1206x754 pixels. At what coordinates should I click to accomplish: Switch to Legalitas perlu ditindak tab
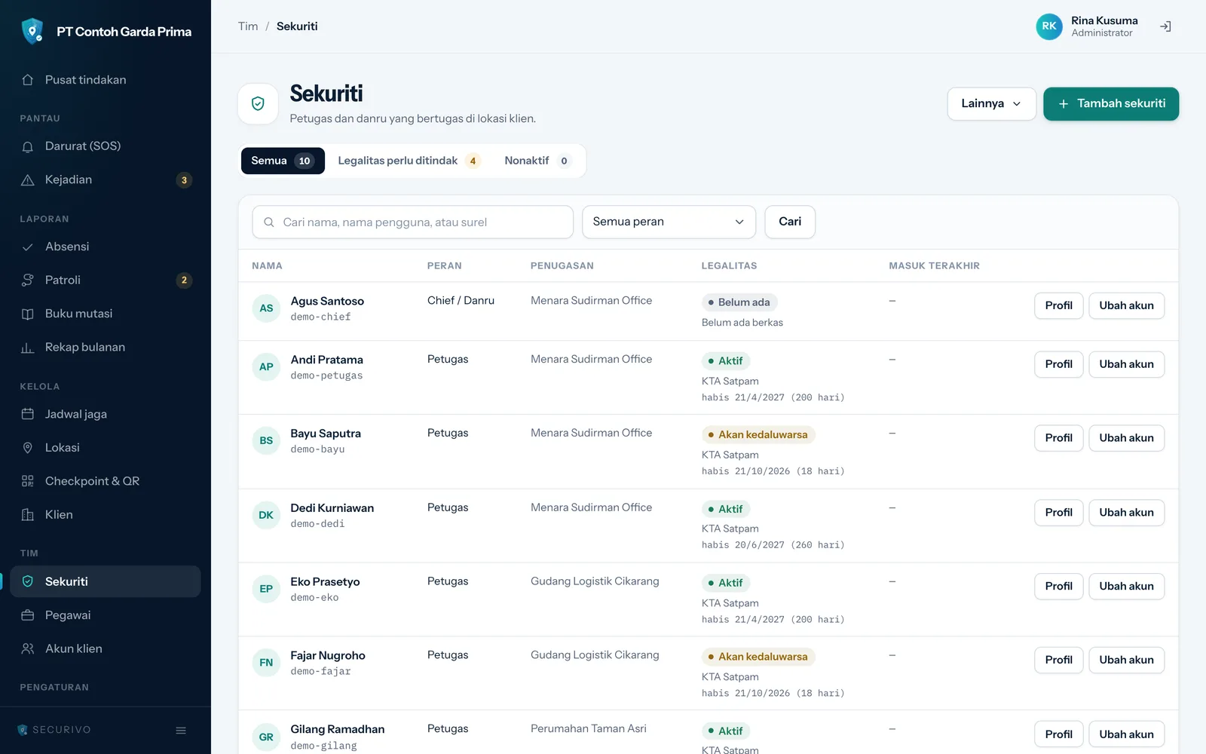click(409, 161)
